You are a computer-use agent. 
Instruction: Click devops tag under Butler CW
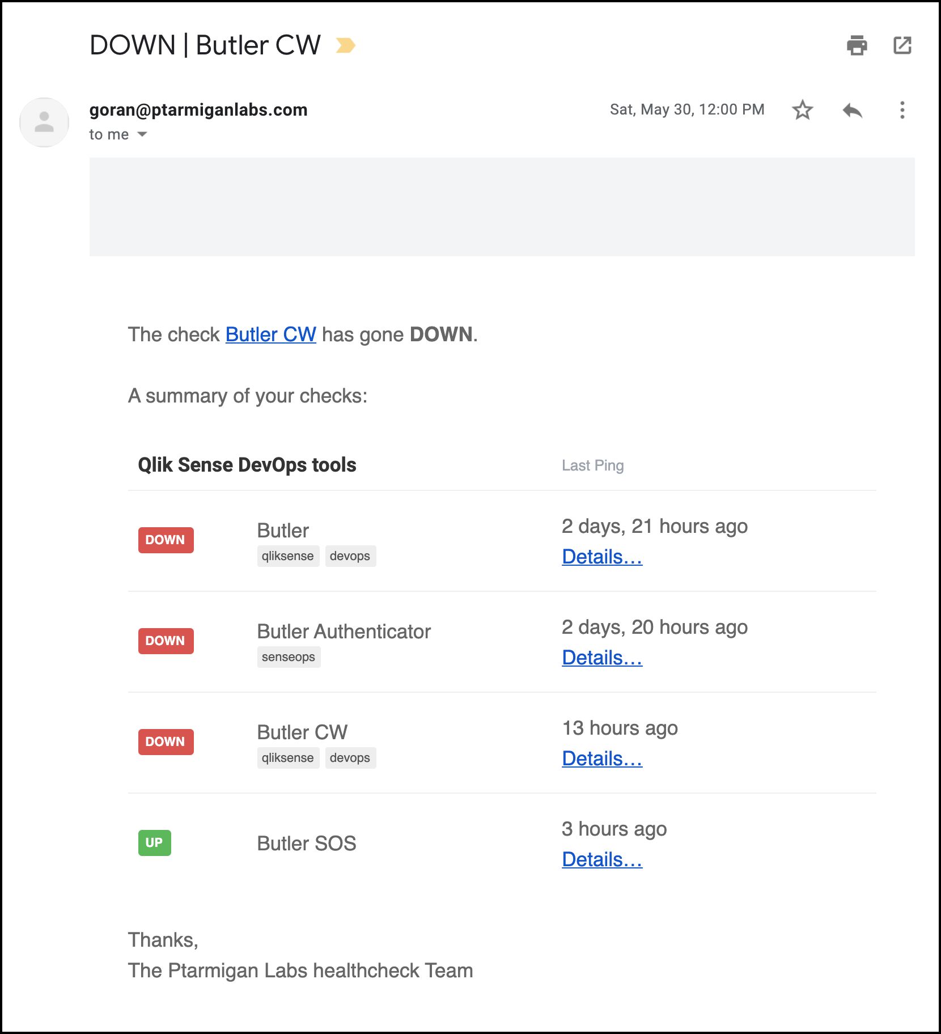point(350,758)
